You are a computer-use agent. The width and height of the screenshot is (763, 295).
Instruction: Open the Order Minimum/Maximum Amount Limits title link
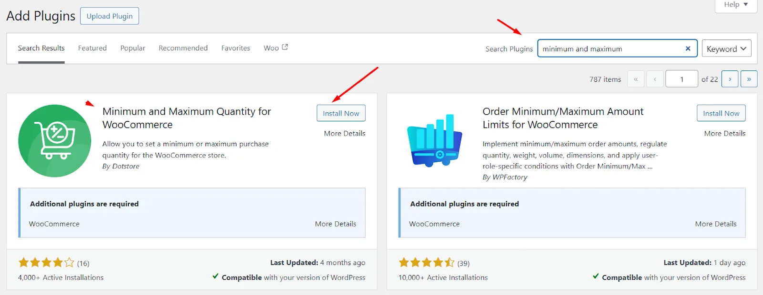563,118
